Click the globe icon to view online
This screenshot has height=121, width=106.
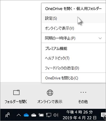click(50, 92)
